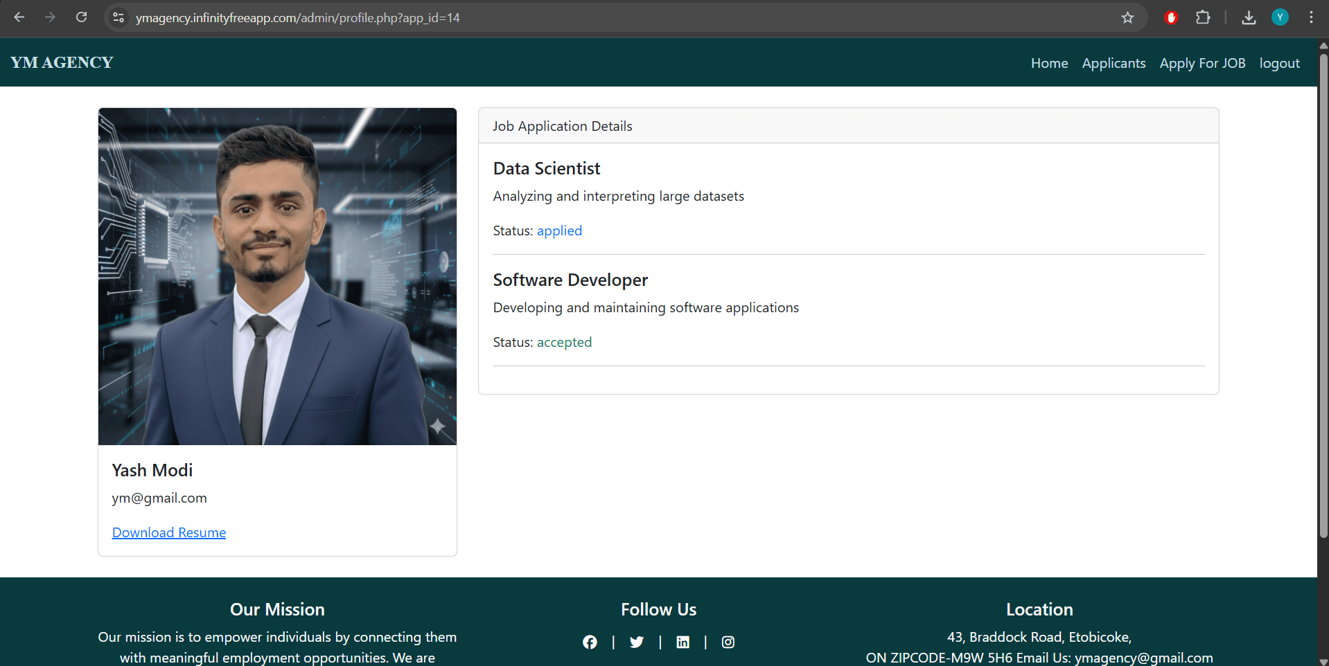Click Download Resume link

tap(169, 532)
